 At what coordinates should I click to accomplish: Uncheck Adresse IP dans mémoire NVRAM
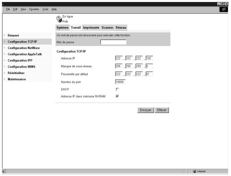[117, 96]
